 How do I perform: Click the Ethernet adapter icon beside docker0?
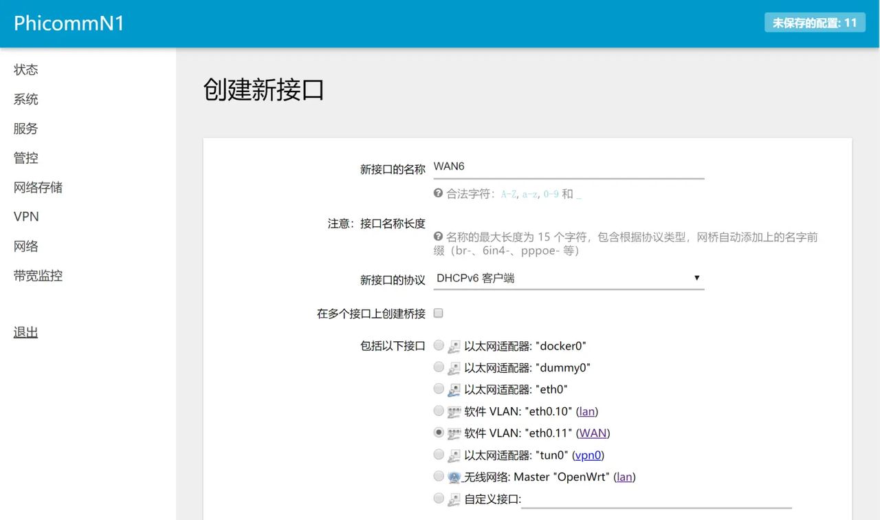click(x=454, y=346)
